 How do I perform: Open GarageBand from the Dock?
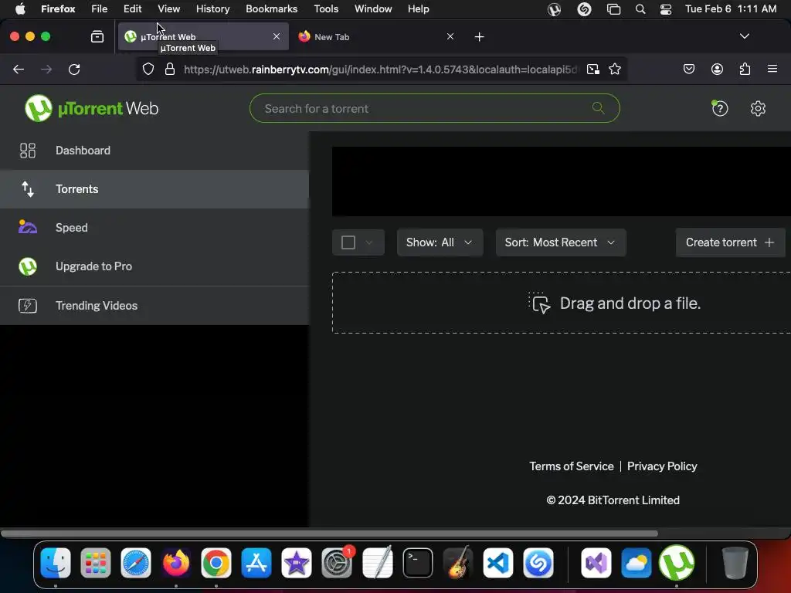click(x=458, y=563)
